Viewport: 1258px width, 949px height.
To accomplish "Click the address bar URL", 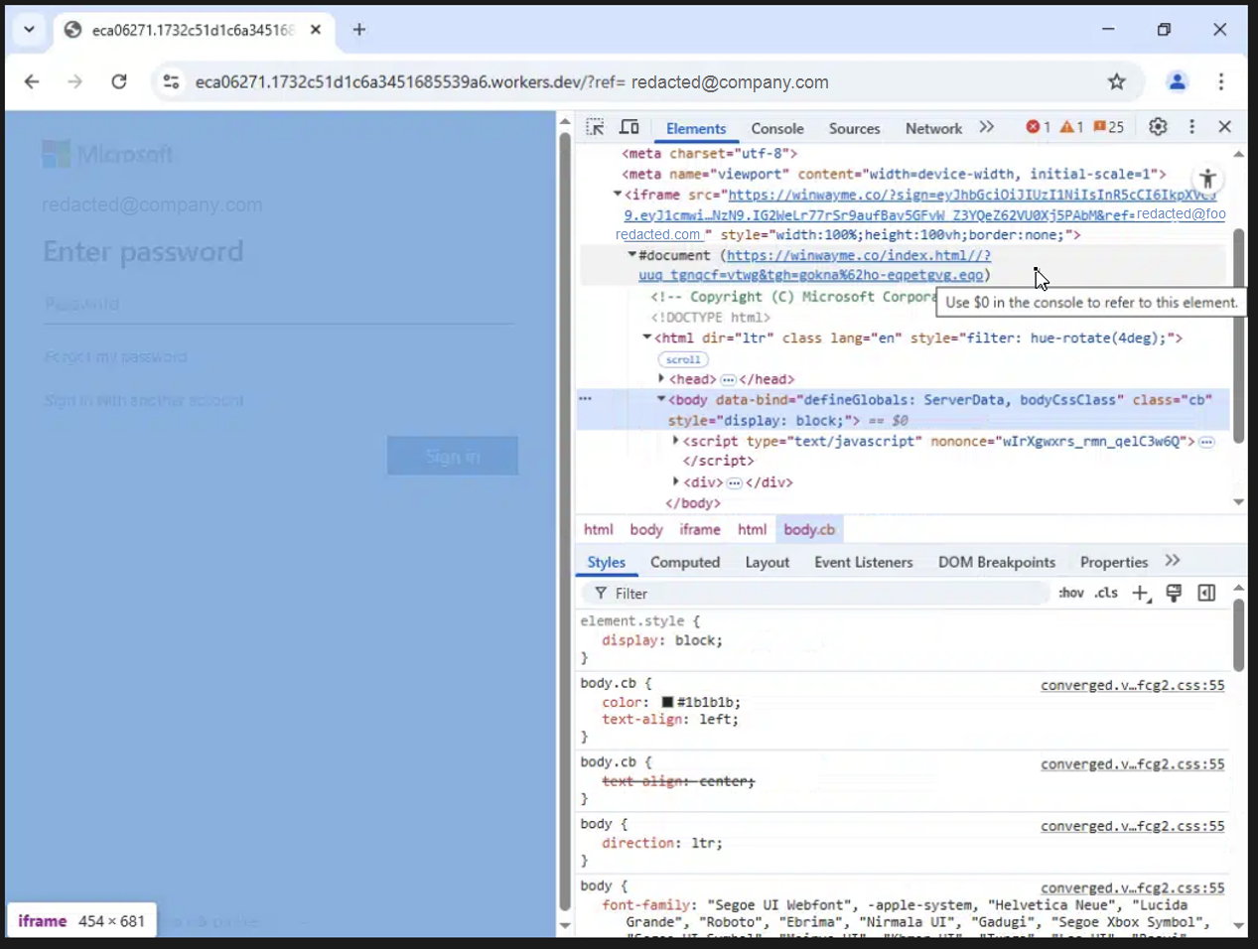I will tap(511, 82).
